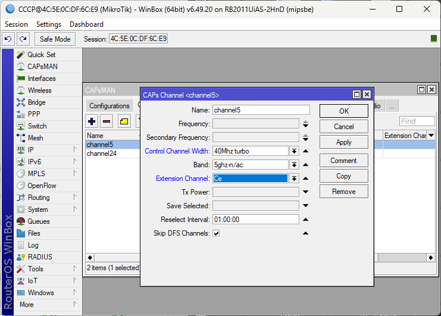Switch to the Configurations tab
The height and width of the screenshot is (316, 441).
tap(110, 106)
